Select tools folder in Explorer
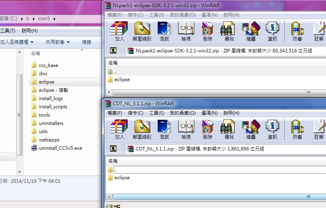This screenshot has height=208, width=326. [44, 115]
